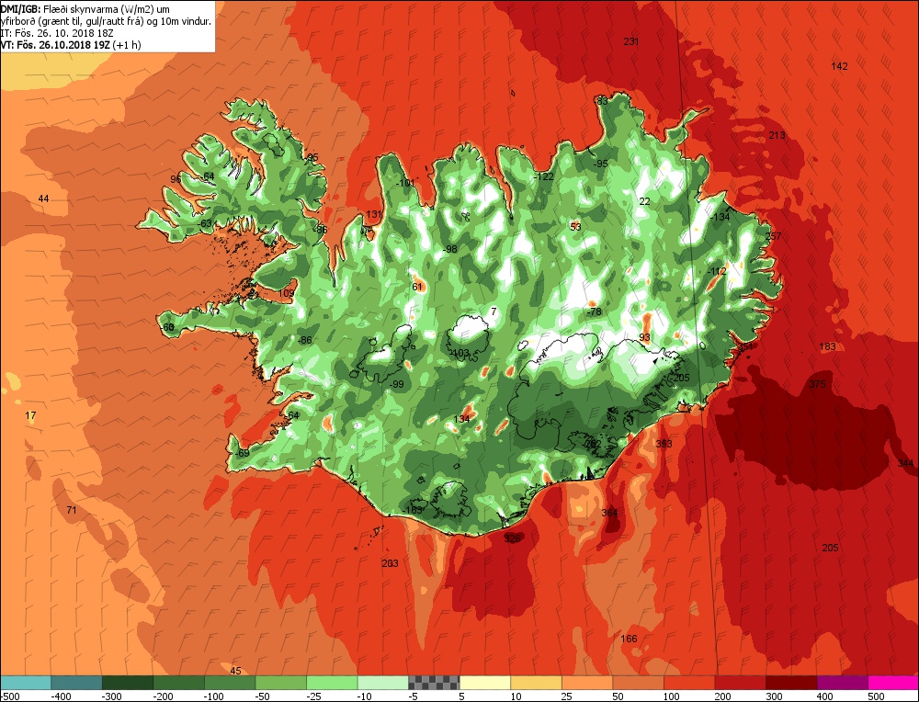919x702 pixels.
Task: Click the 'DMI/IGB: Flæði skynvarma' title line
Action: pyautogui.click(x=85, y=9)
